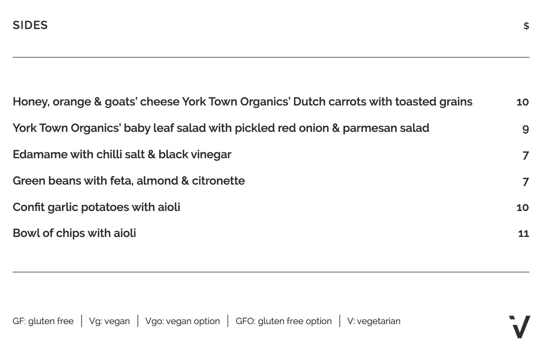Click the Confit garlic potatoes price
This screenshot has height=357, width=550.
pyautogui.click(x=522, y=208)
